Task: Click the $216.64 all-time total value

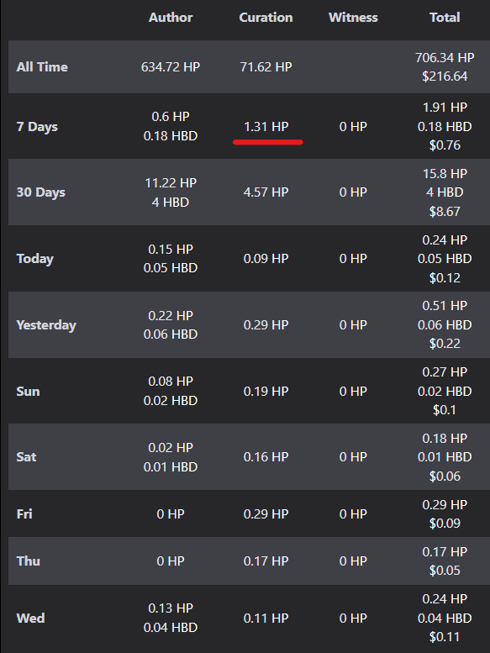Action: pyautogui.click(x=445, y=76)
